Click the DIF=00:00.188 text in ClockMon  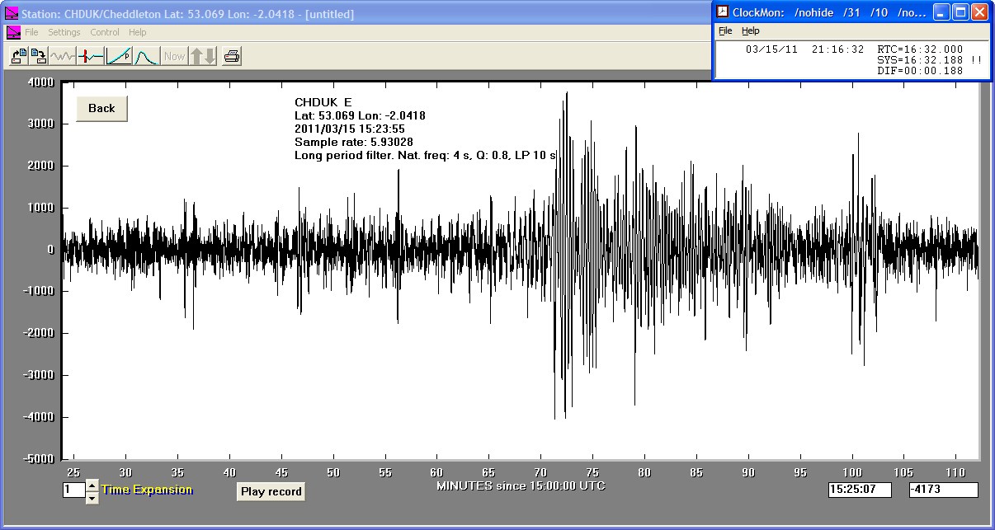pos(920,71)
